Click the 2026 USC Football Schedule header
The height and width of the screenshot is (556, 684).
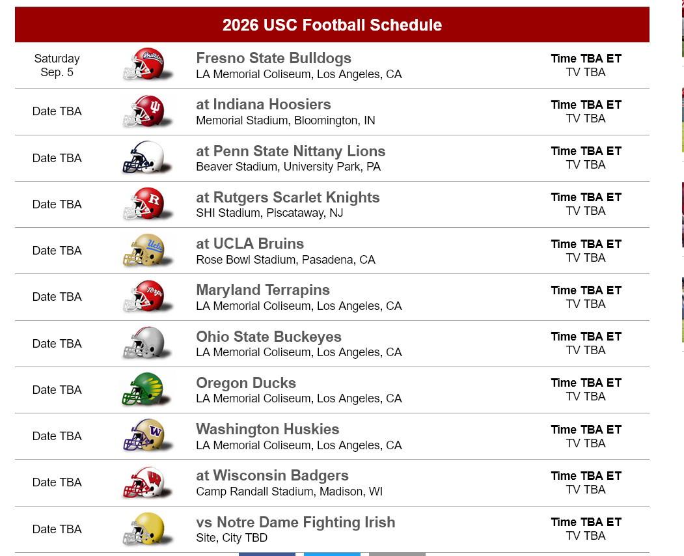(x=332, y=25)
